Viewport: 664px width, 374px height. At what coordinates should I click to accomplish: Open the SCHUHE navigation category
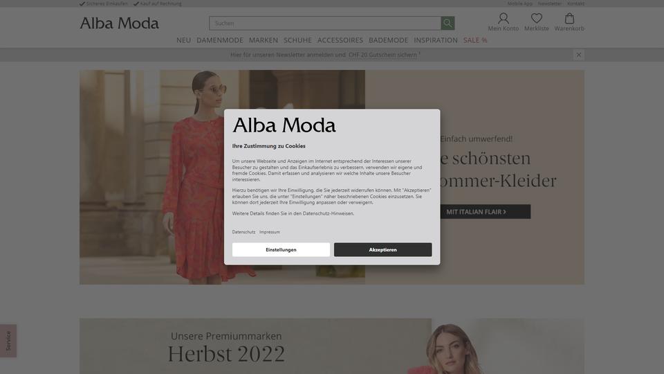tap(297, 40)
